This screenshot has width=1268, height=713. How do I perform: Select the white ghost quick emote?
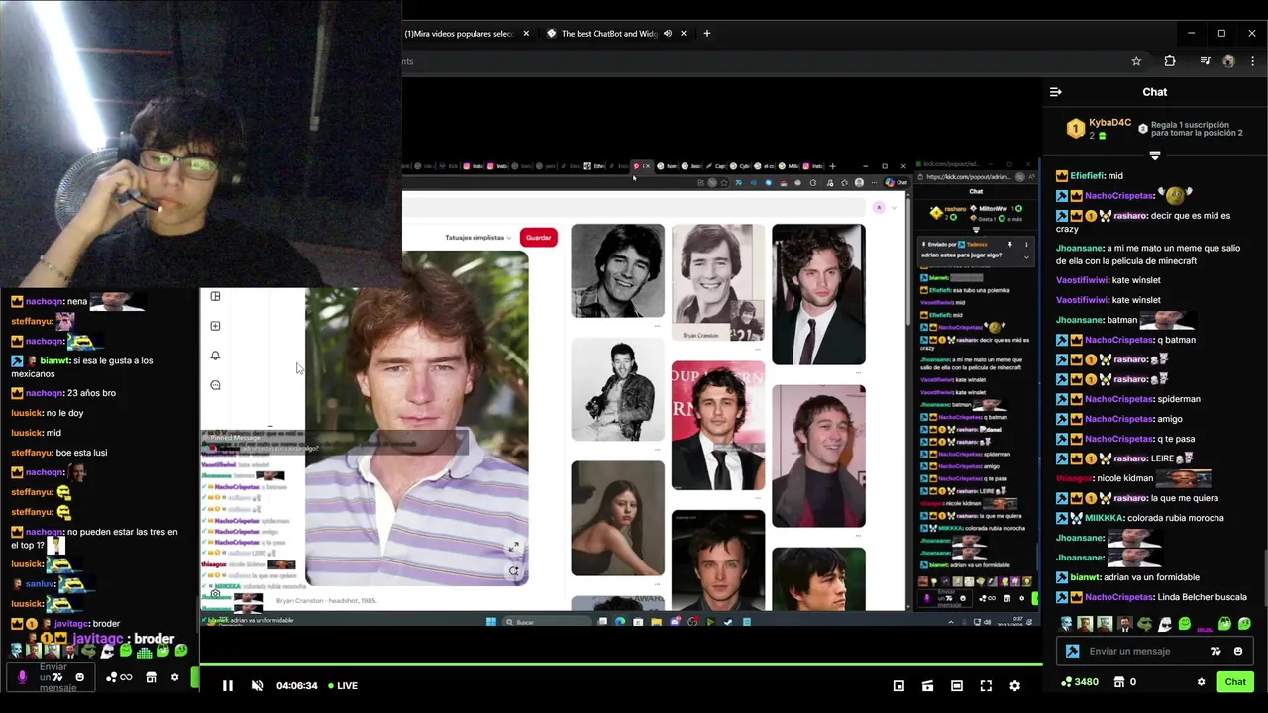(x=1165, y=624)
